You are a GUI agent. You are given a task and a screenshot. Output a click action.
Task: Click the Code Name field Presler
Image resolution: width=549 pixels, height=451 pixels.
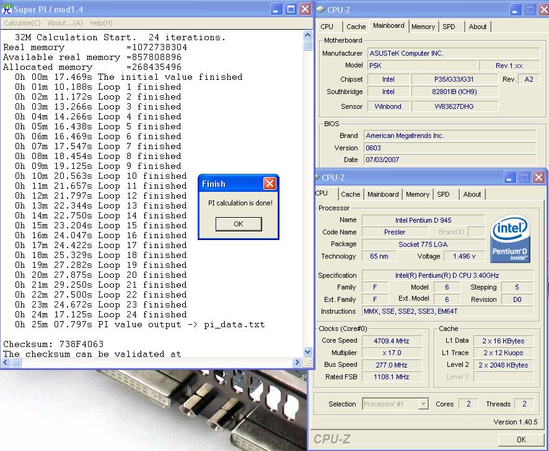[x=395, y=232]
